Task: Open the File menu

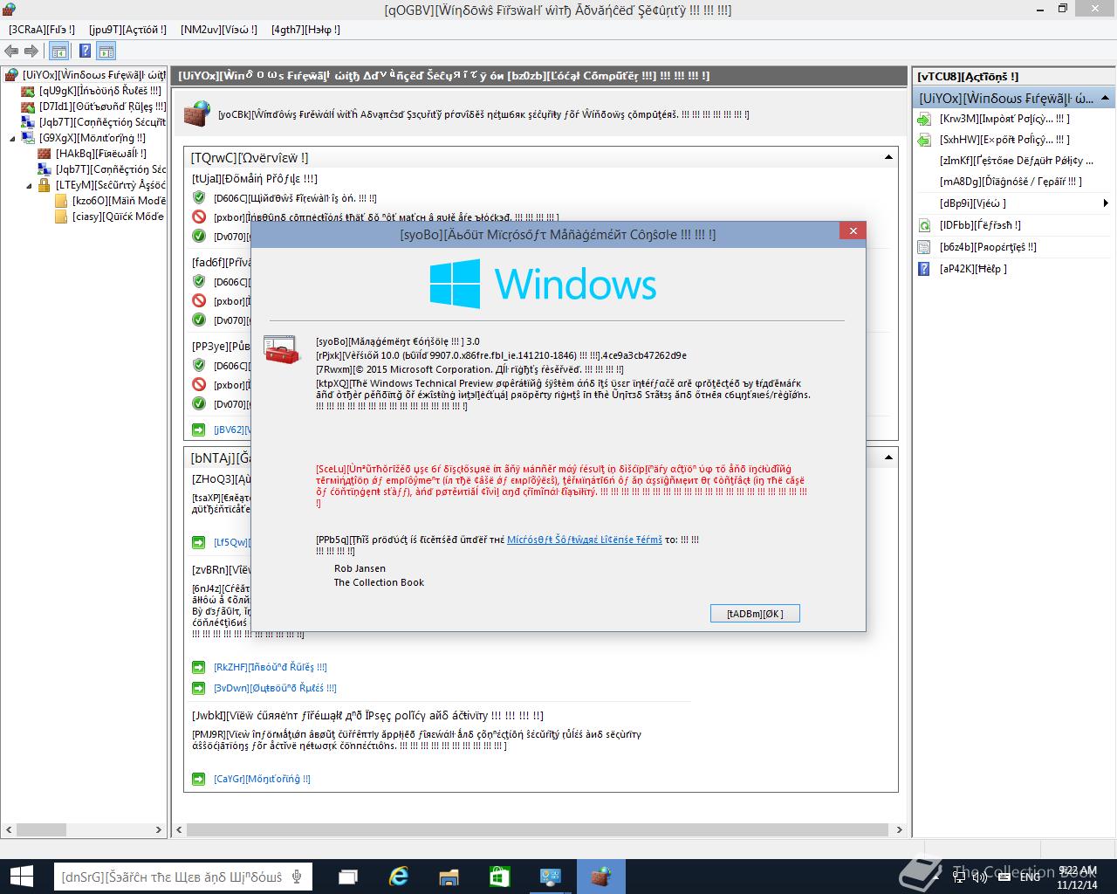Action: [x=42, y=30]
